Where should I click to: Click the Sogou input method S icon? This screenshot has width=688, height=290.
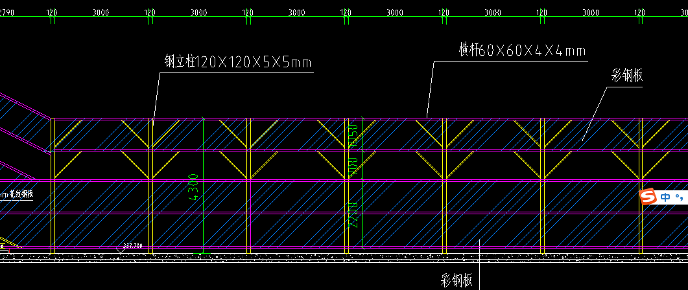[x=648, y=197]
